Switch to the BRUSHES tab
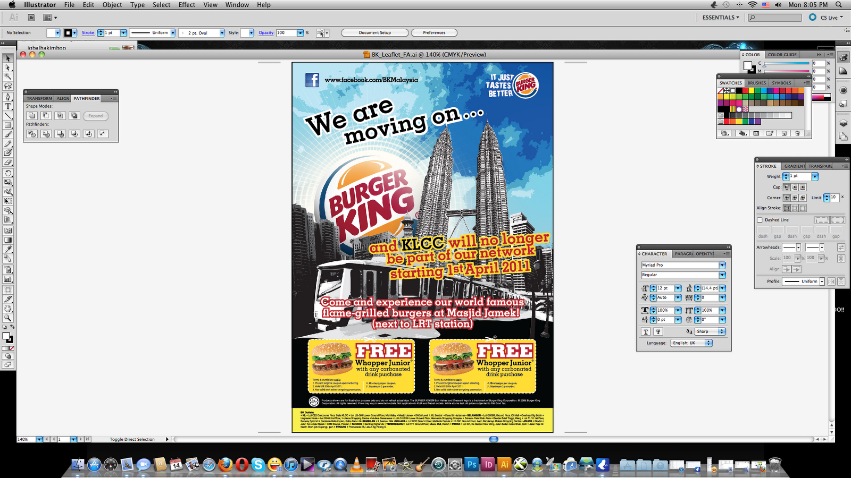This screenshot has width=851, height=478. pyautogui.click(x=756, y=83)
